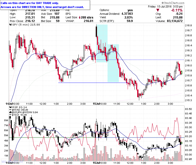Click the 15Jul10:00 label under RSP chart
The width and height of the screenshot is (196, 165).
100,163
